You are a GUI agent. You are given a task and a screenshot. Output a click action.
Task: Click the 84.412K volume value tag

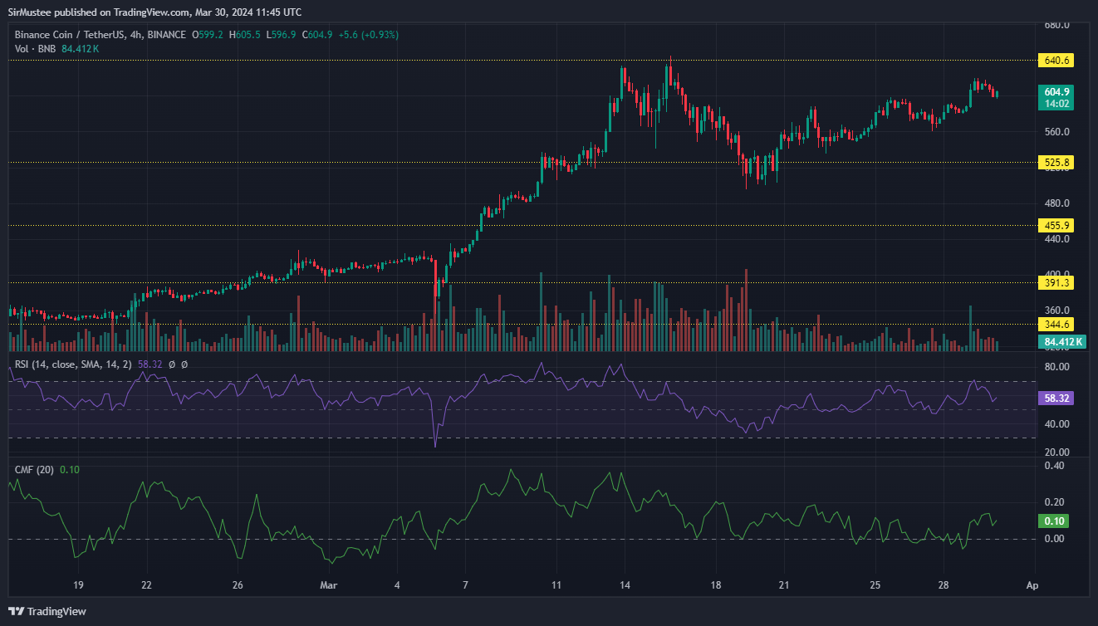point(1061,342)
